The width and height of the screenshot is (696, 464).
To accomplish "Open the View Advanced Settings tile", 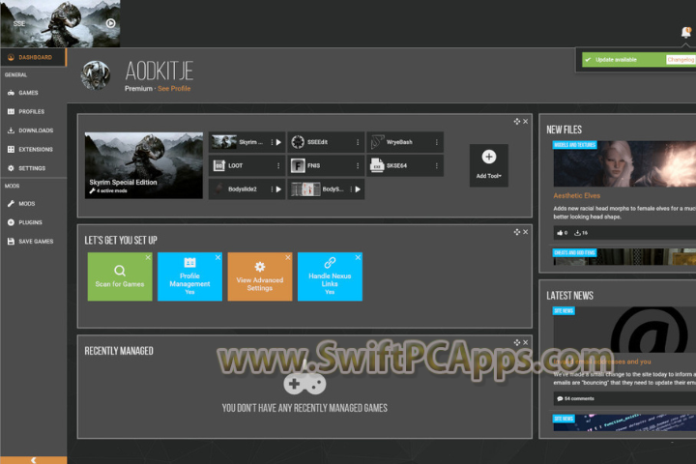I will pyautogui.click(x=260, y=276).
